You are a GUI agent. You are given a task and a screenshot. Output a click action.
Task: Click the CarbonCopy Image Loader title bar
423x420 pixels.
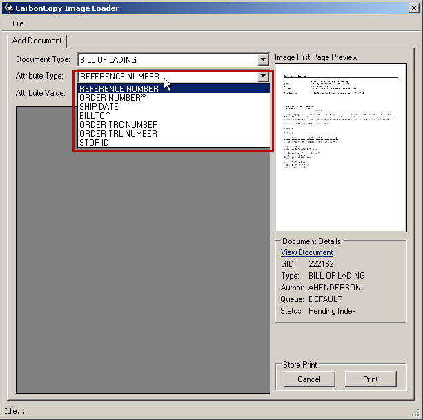pyautogui.click(x=207, y=8)
